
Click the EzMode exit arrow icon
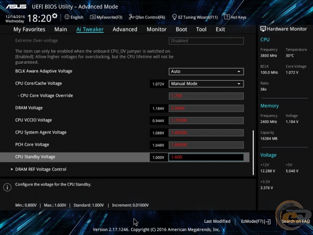pos(268,221)
